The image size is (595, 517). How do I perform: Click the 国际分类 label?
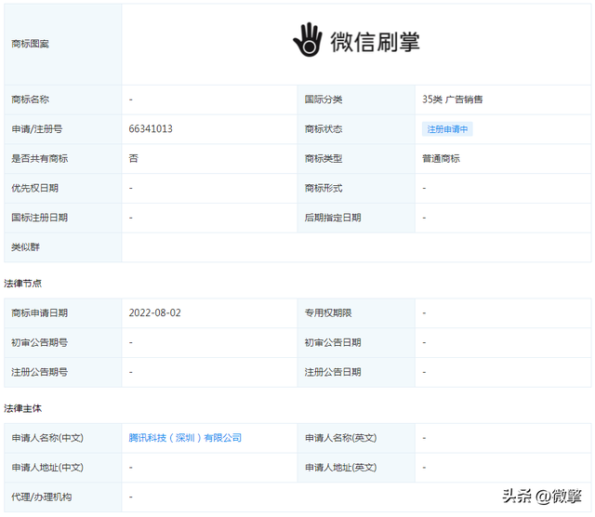tap(324, 99)
